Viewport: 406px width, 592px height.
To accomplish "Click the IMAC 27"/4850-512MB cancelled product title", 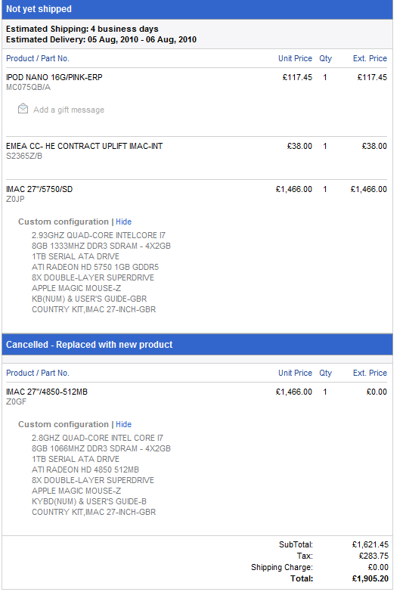I will pyautogui.click(x=47, y=392).
